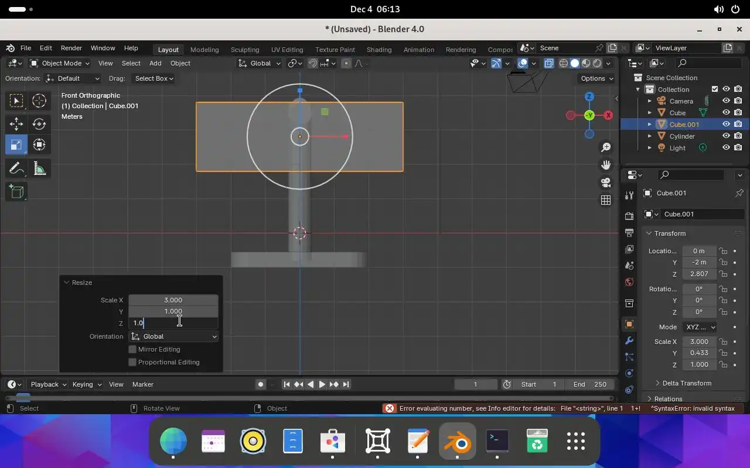This screenshot has width=750, height=468.
Task: Open the Terminal dock icon
Action: coord(497,441)
